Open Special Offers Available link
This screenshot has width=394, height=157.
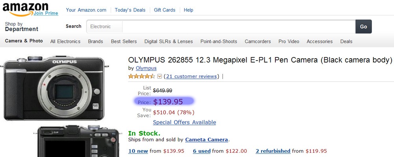click(184, 122)
